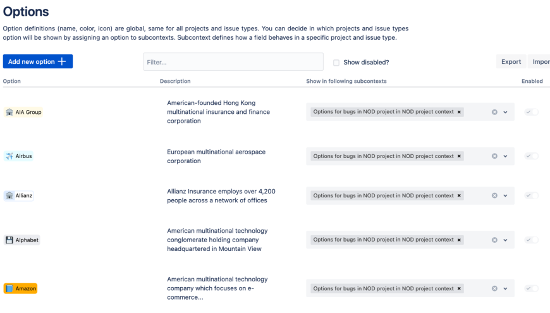550x313 pixels.
Task: Click the Export button
Action: [x=511, y=61]
